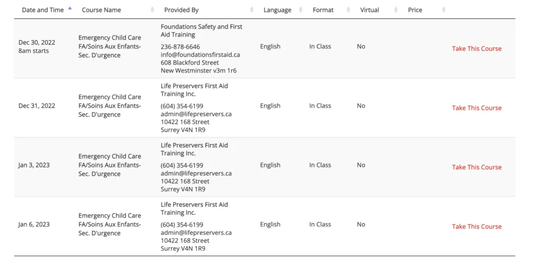Click Language column sort arrows
The height and width of the screenshot is (259, 539).
click(x=301, y=10)
